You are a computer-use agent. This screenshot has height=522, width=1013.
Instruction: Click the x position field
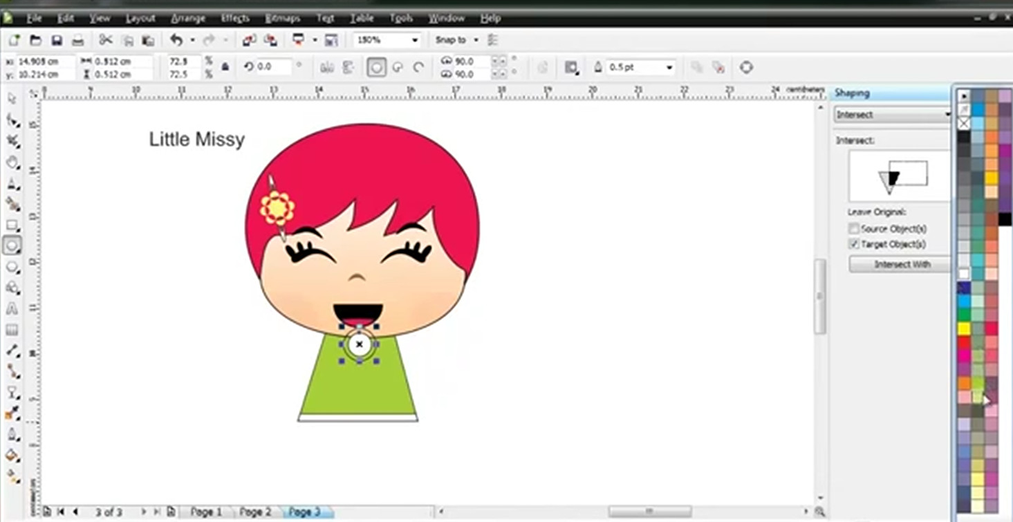tap(44, 62)
